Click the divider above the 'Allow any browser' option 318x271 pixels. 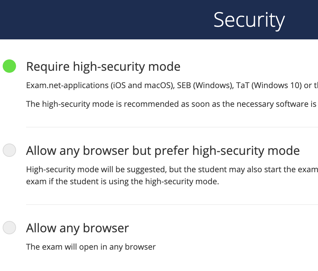click(167, 205)
